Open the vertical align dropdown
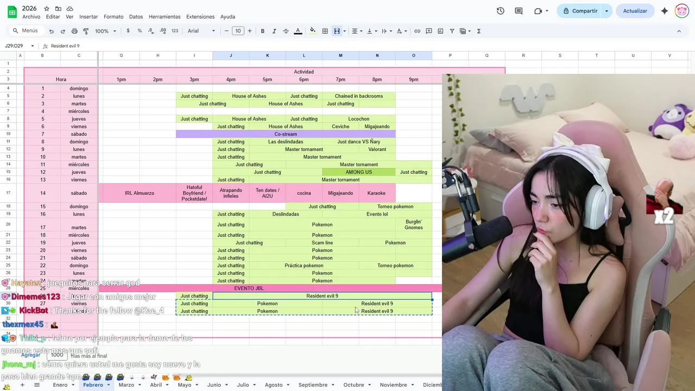Image resolution: width=695 pixels, height=391 pixels. coord(371,31)
